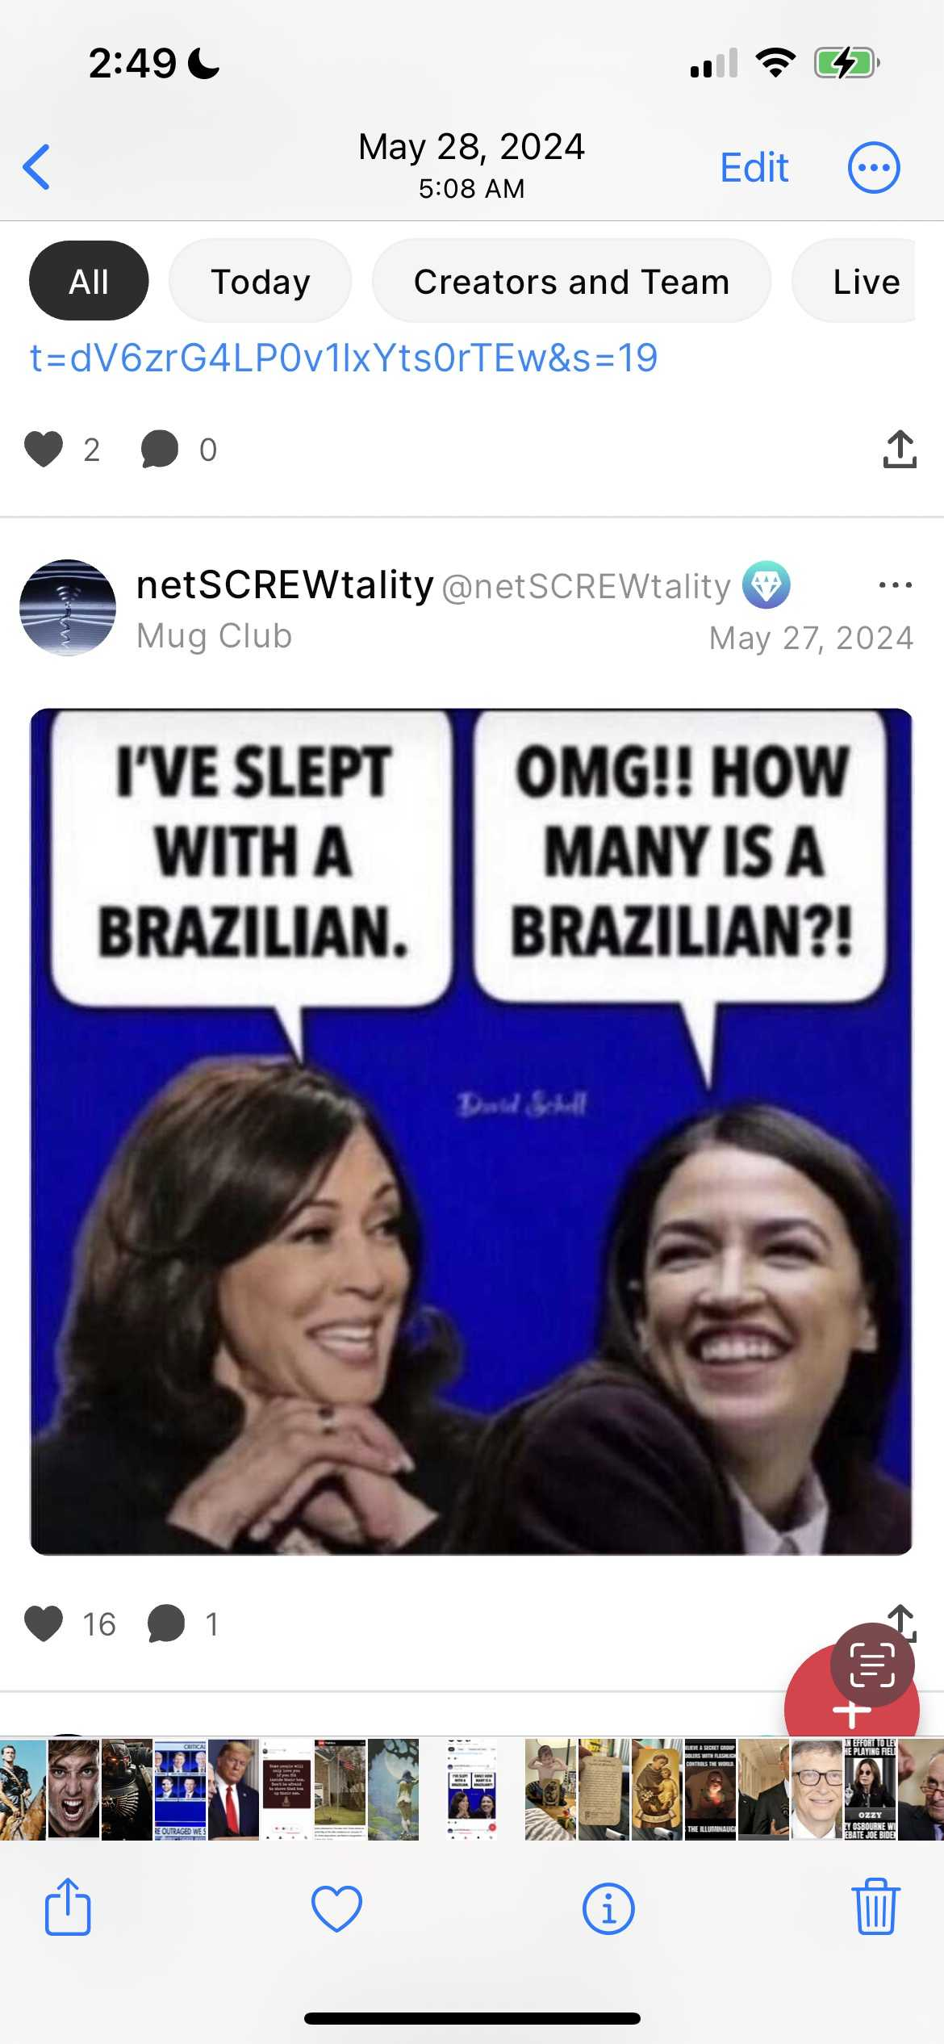Open netSCREWtality profile avatar
Image resolution: width=944 pixels, height=2044 pixels.
tap(68, 607)
